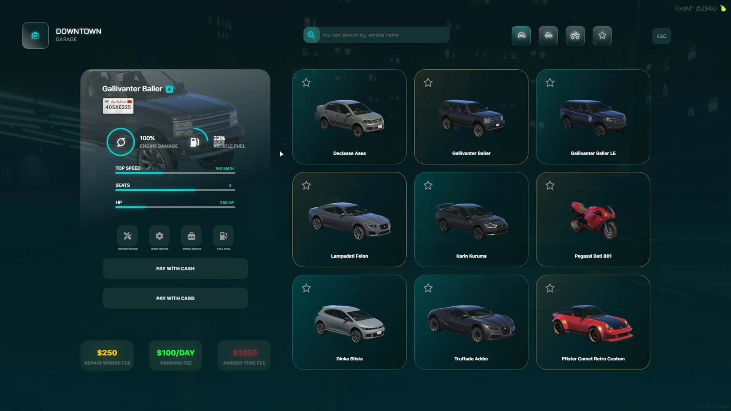The height and width of the screenshot is (411, 731).
Task: Pay with card
Action: point(176,298)
